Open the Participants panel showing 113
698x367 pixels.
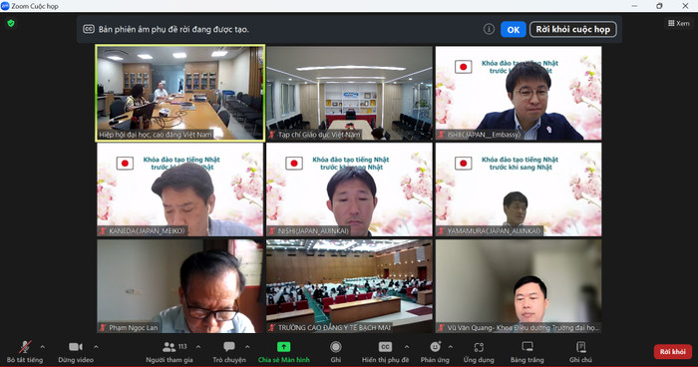point(170,347)
